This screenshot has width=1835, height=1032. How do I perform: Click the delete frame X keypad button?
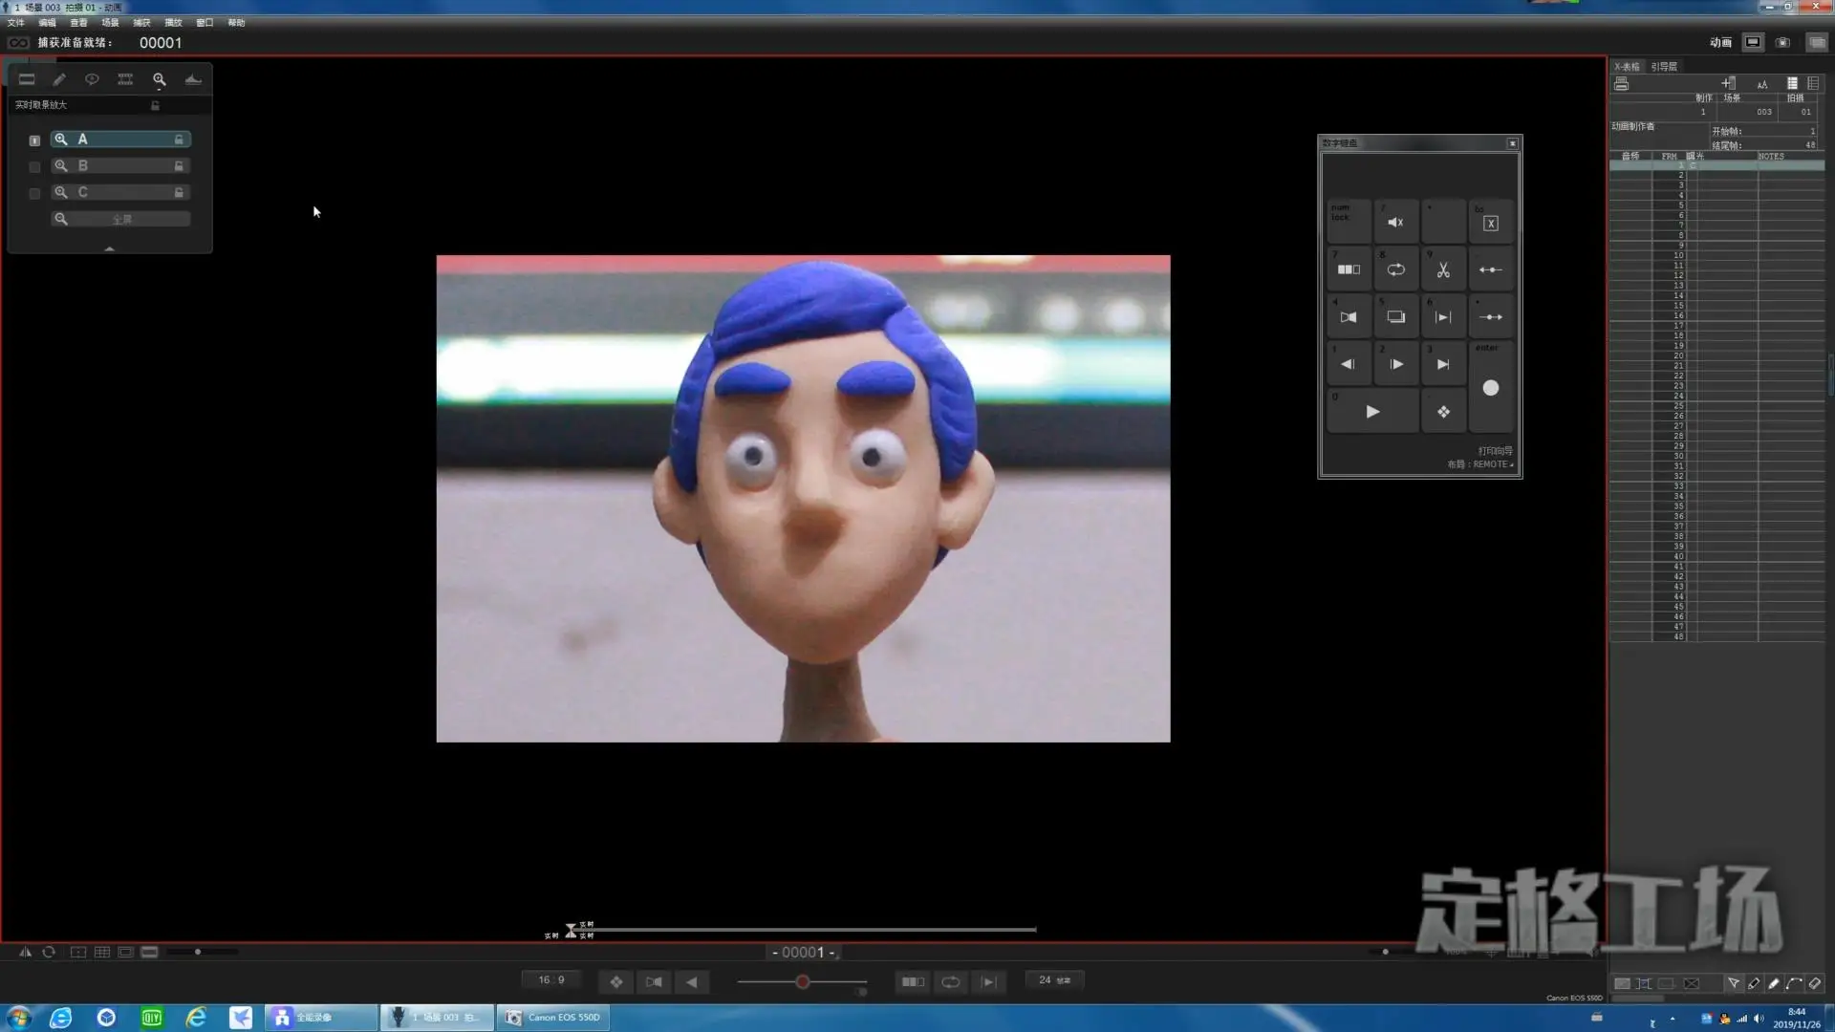tap(1491, 222)
